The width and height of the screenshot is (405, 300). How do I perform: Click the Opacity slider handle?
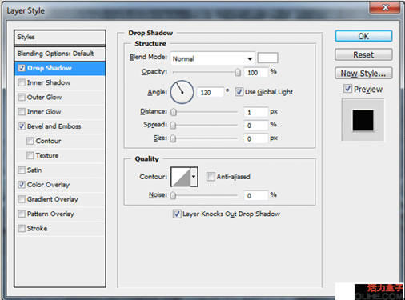tap(238, 72)
